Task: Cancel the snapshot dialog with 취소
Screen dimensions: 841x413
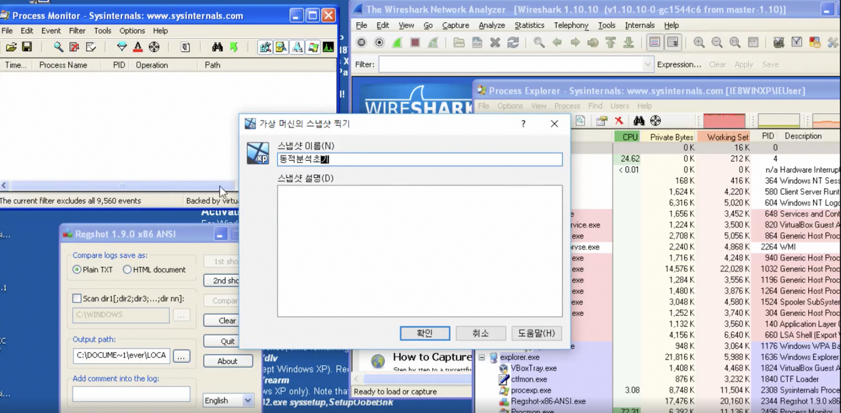Action: click(480, 333)
